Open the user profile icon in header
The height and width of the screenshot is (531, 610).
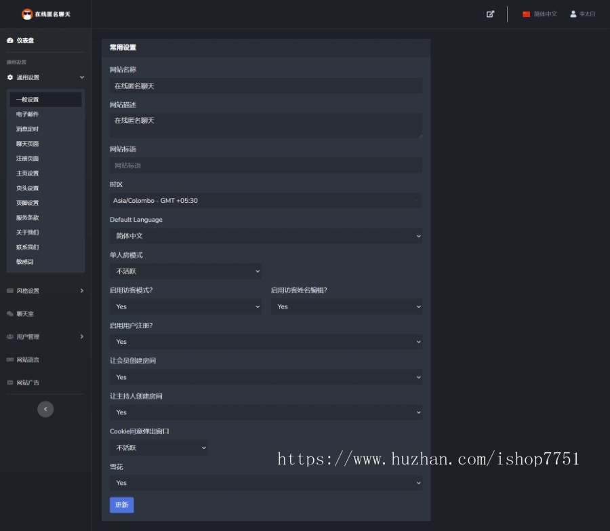[x=573, y=14]
